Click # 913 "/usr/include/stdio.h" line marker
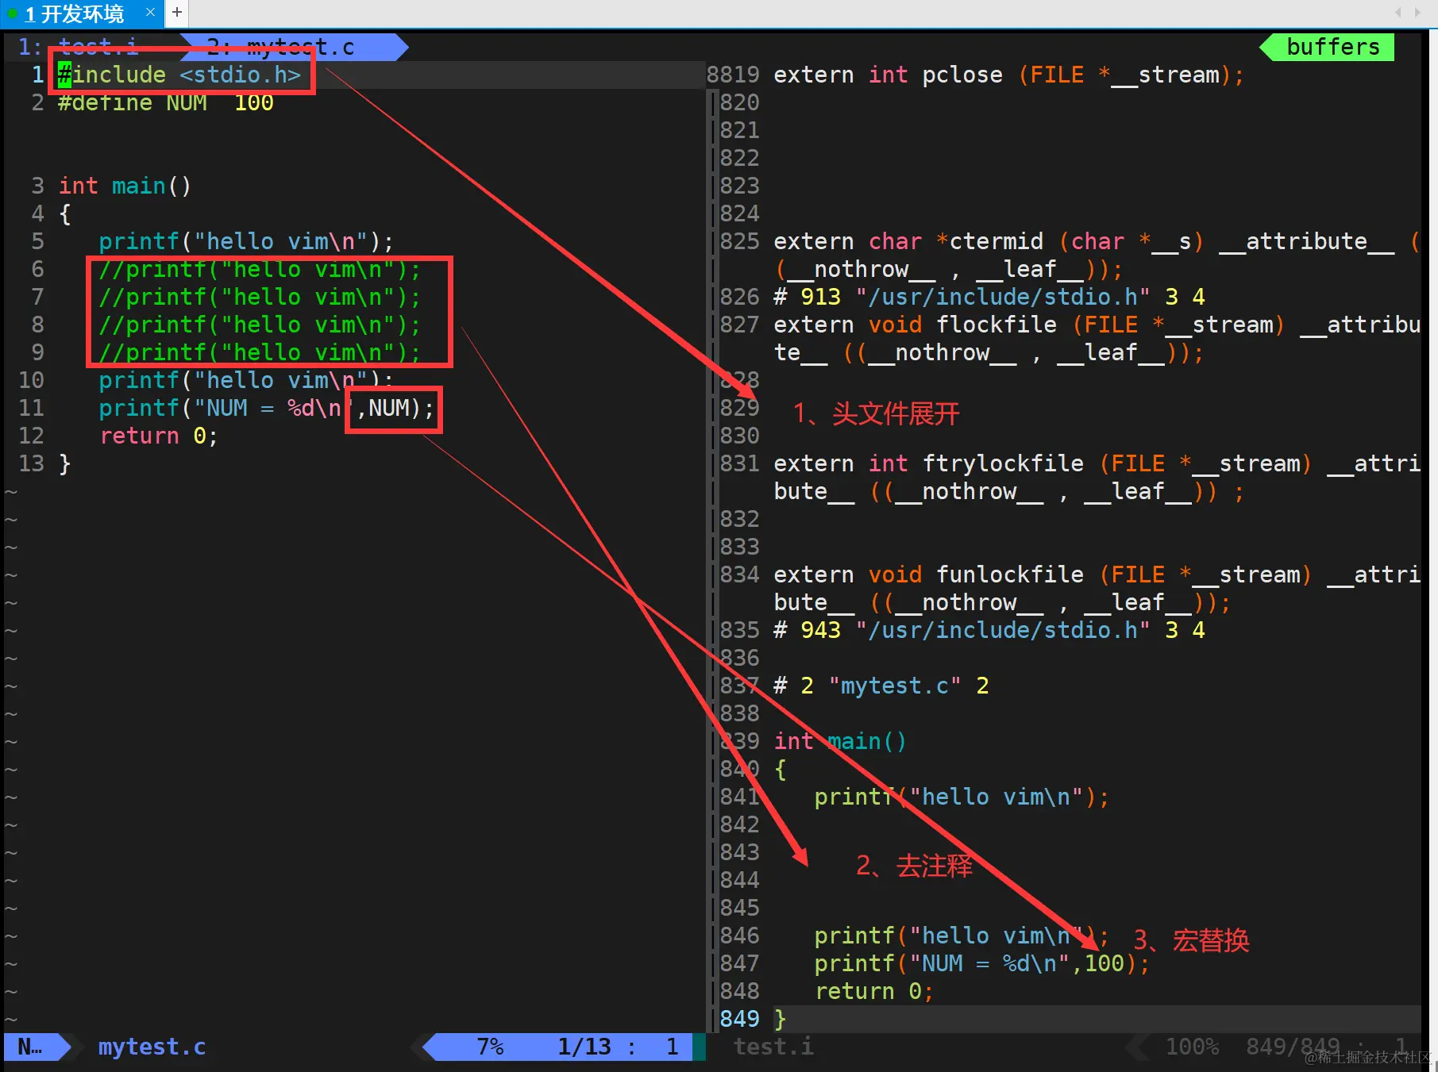Viewport: 1438px width, 1072px height. point(989,297)
